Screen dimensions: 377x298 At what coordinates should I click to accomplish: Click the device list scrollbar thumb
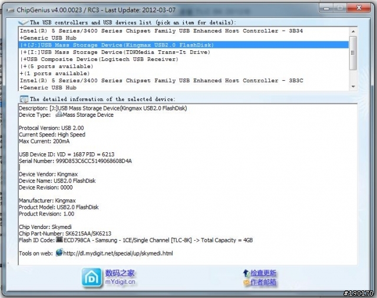point(353,53)
